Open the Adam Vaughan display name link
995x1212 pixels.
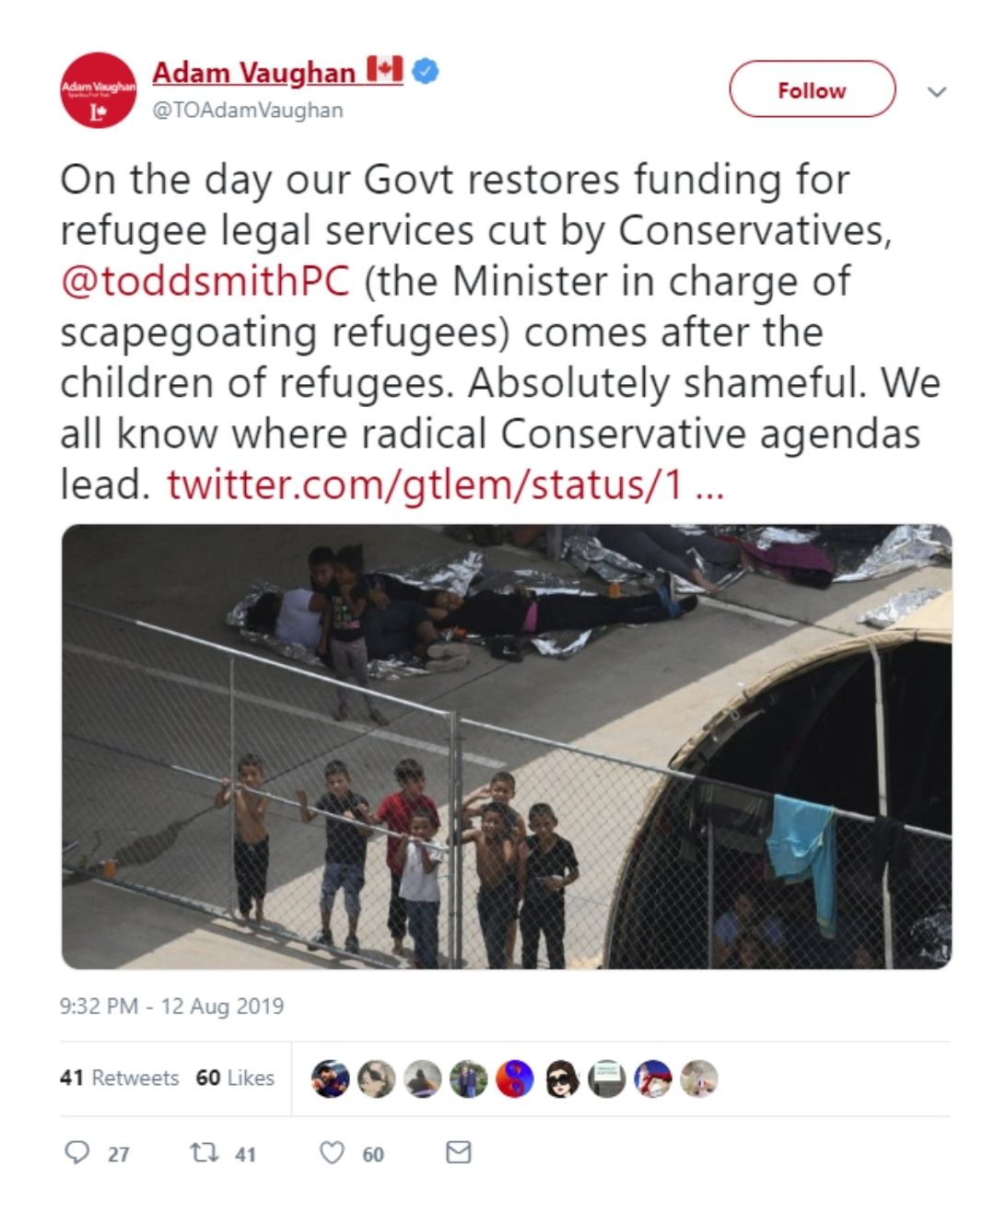253,72
